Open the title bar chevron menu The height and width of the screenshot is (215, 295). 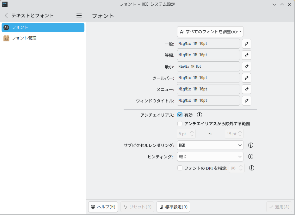[274, 4]
